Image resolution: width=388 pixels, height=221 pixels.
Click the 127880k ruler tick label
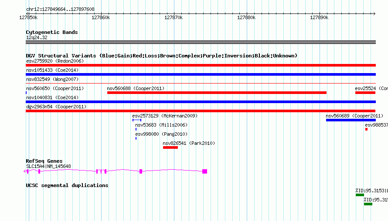coord(246,17)
